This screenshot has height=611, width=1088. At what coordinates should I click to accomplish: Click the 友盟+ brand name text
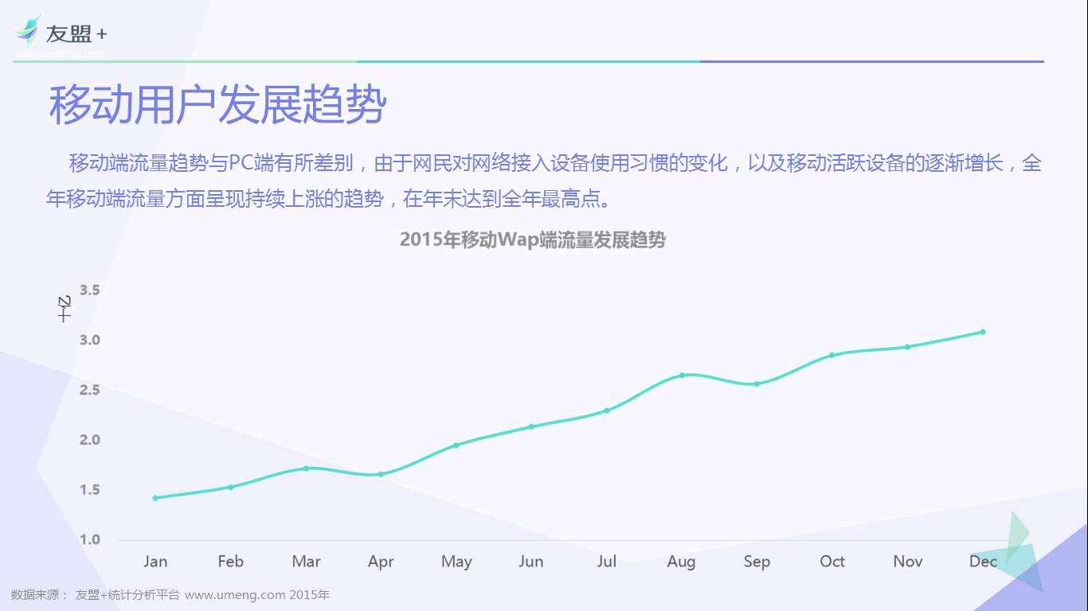coord(76,34)
